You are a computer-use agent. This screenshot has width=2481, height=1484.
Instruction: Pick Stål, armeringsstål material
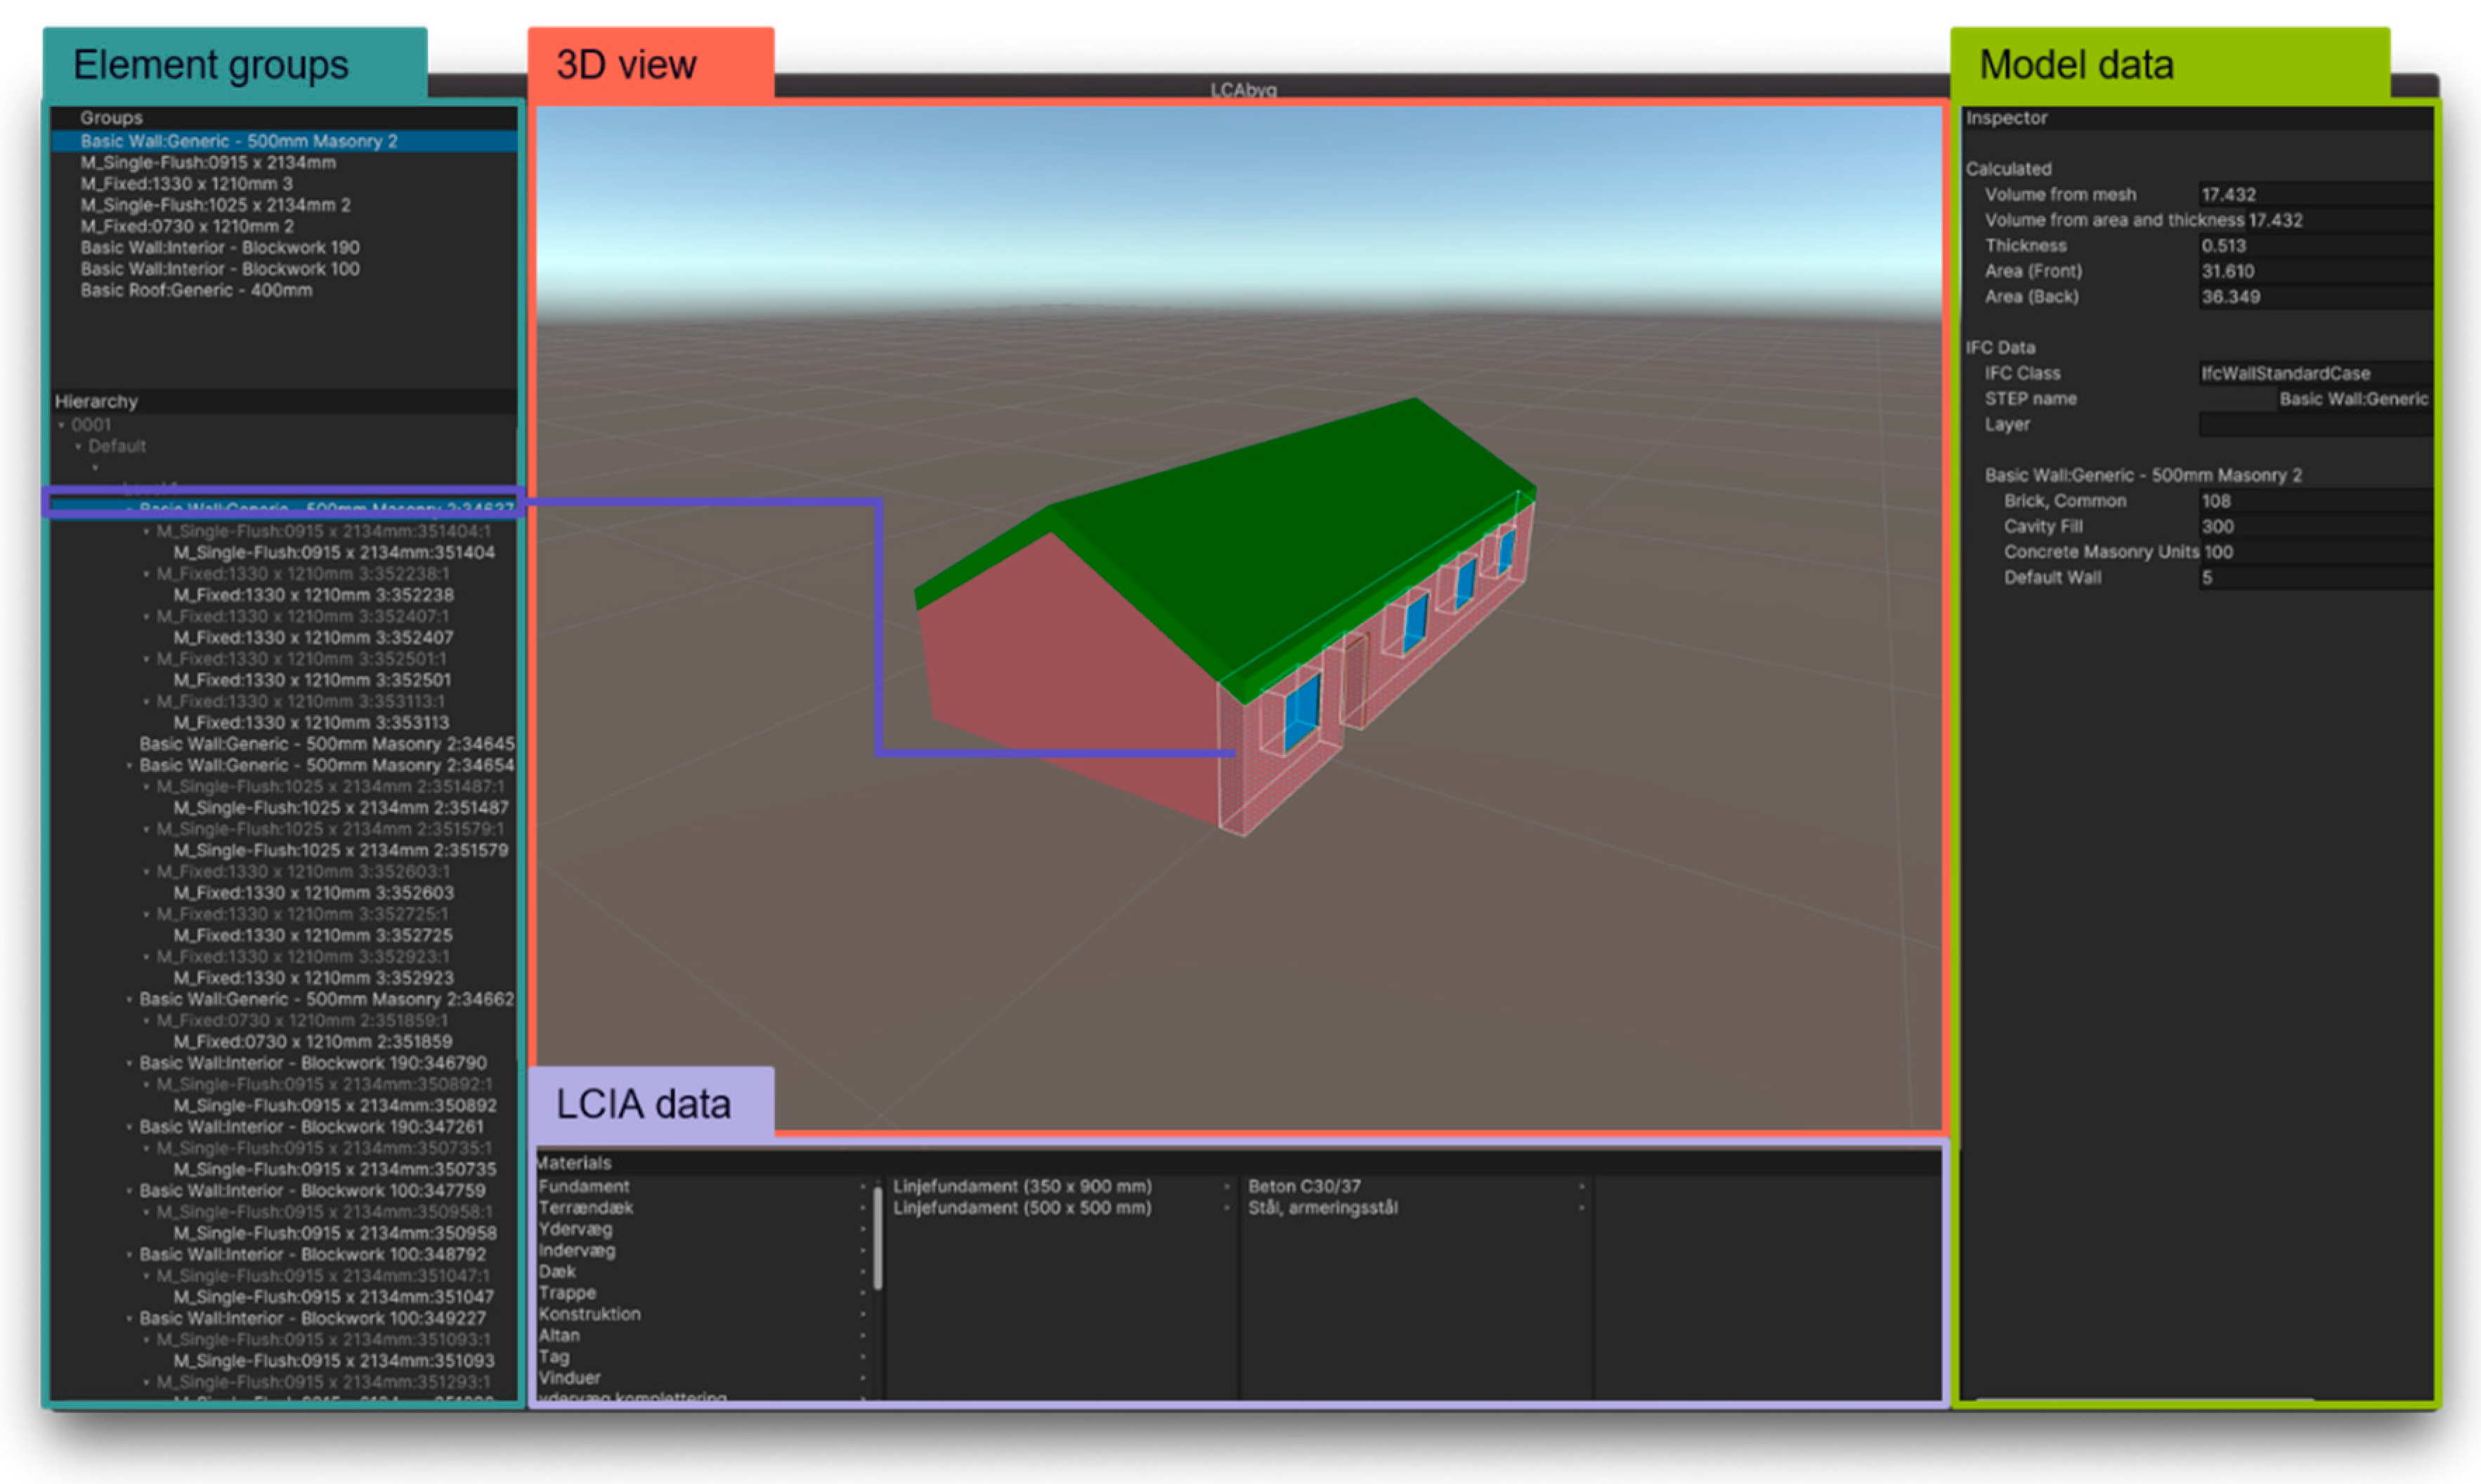click(1322, 1208)
